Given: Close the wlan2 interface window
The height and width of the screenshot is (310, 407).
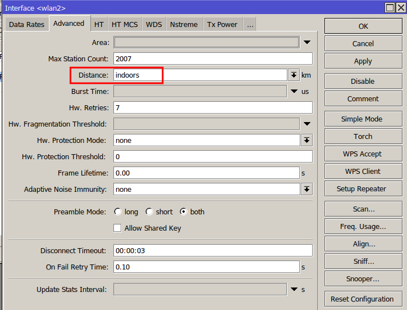Looking at the screenshot, I should pyautogui.click(x=400, y=7).
